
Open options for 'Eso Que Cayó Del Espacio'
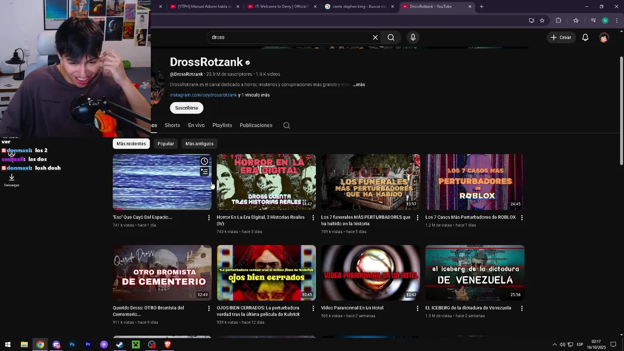pyautogui.click(x=209, y=217)
